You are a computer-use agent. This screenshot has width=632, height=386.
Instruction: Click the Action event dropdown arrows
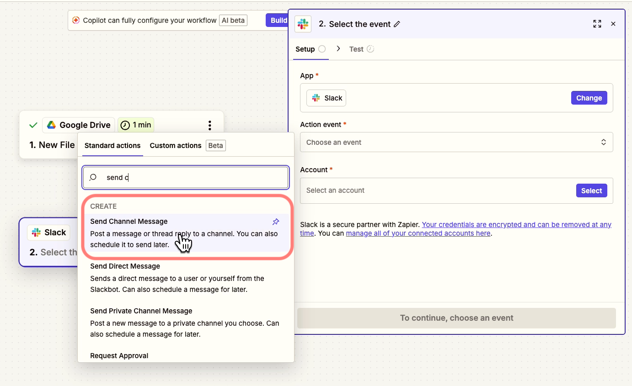[604, 142]
